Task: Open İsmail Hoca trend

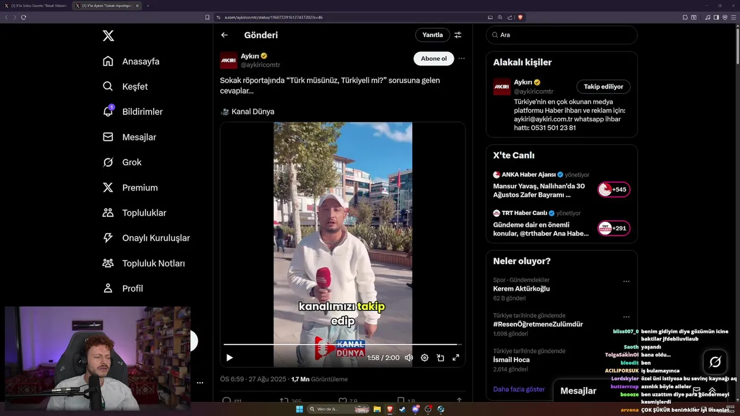Action: pos(511,360)
